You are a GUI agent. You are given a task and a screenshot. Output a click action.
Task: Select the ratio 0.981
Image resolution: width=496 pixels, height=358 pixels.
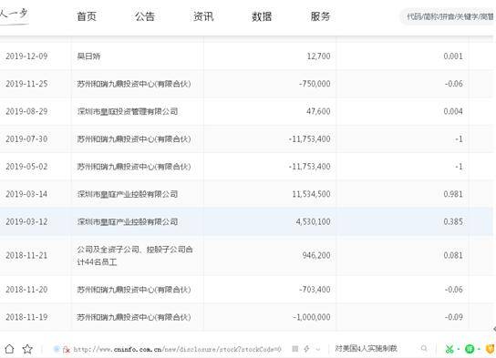point(453,194)
